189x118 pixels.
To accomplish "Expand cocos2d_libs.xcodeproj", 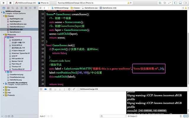I will click(4, 83).
